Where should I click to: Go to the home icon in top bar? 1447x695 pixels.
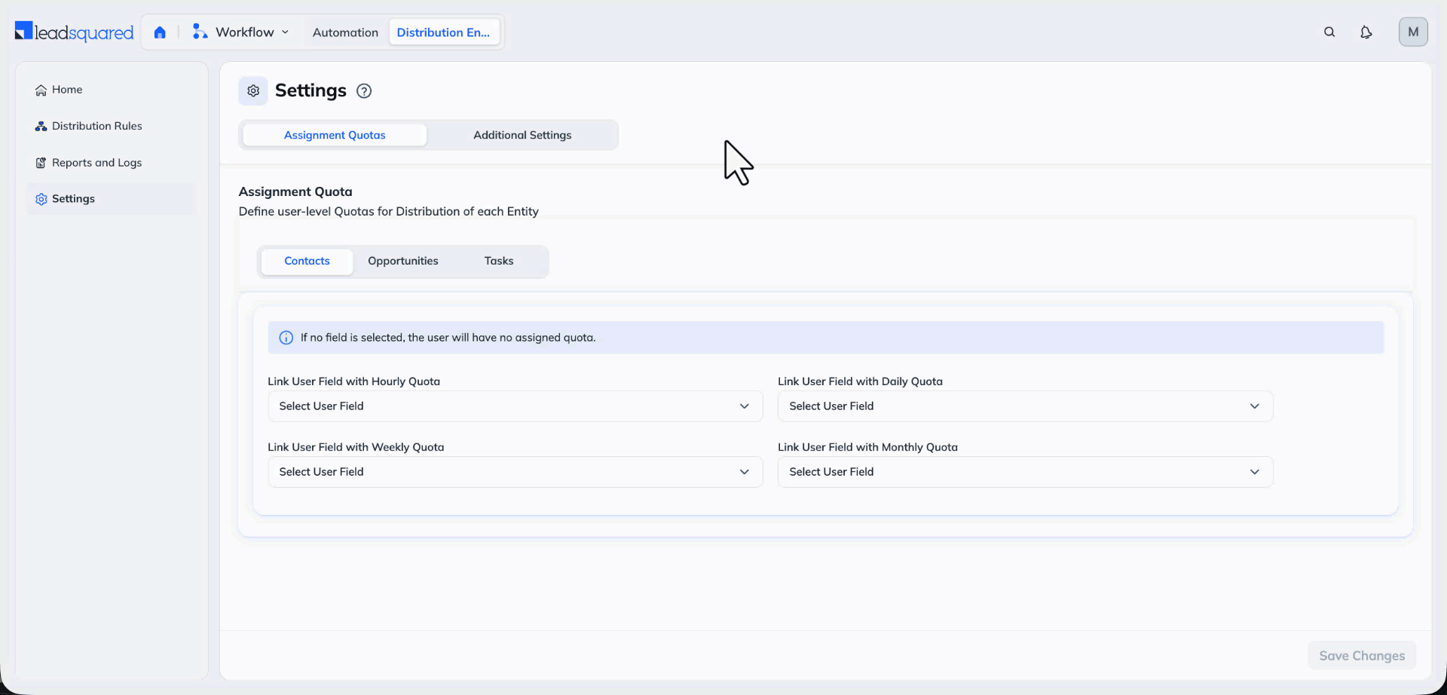160,32
